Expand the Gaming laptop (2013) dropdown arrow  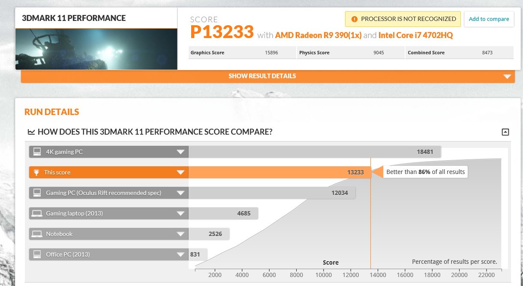point(180,214)
